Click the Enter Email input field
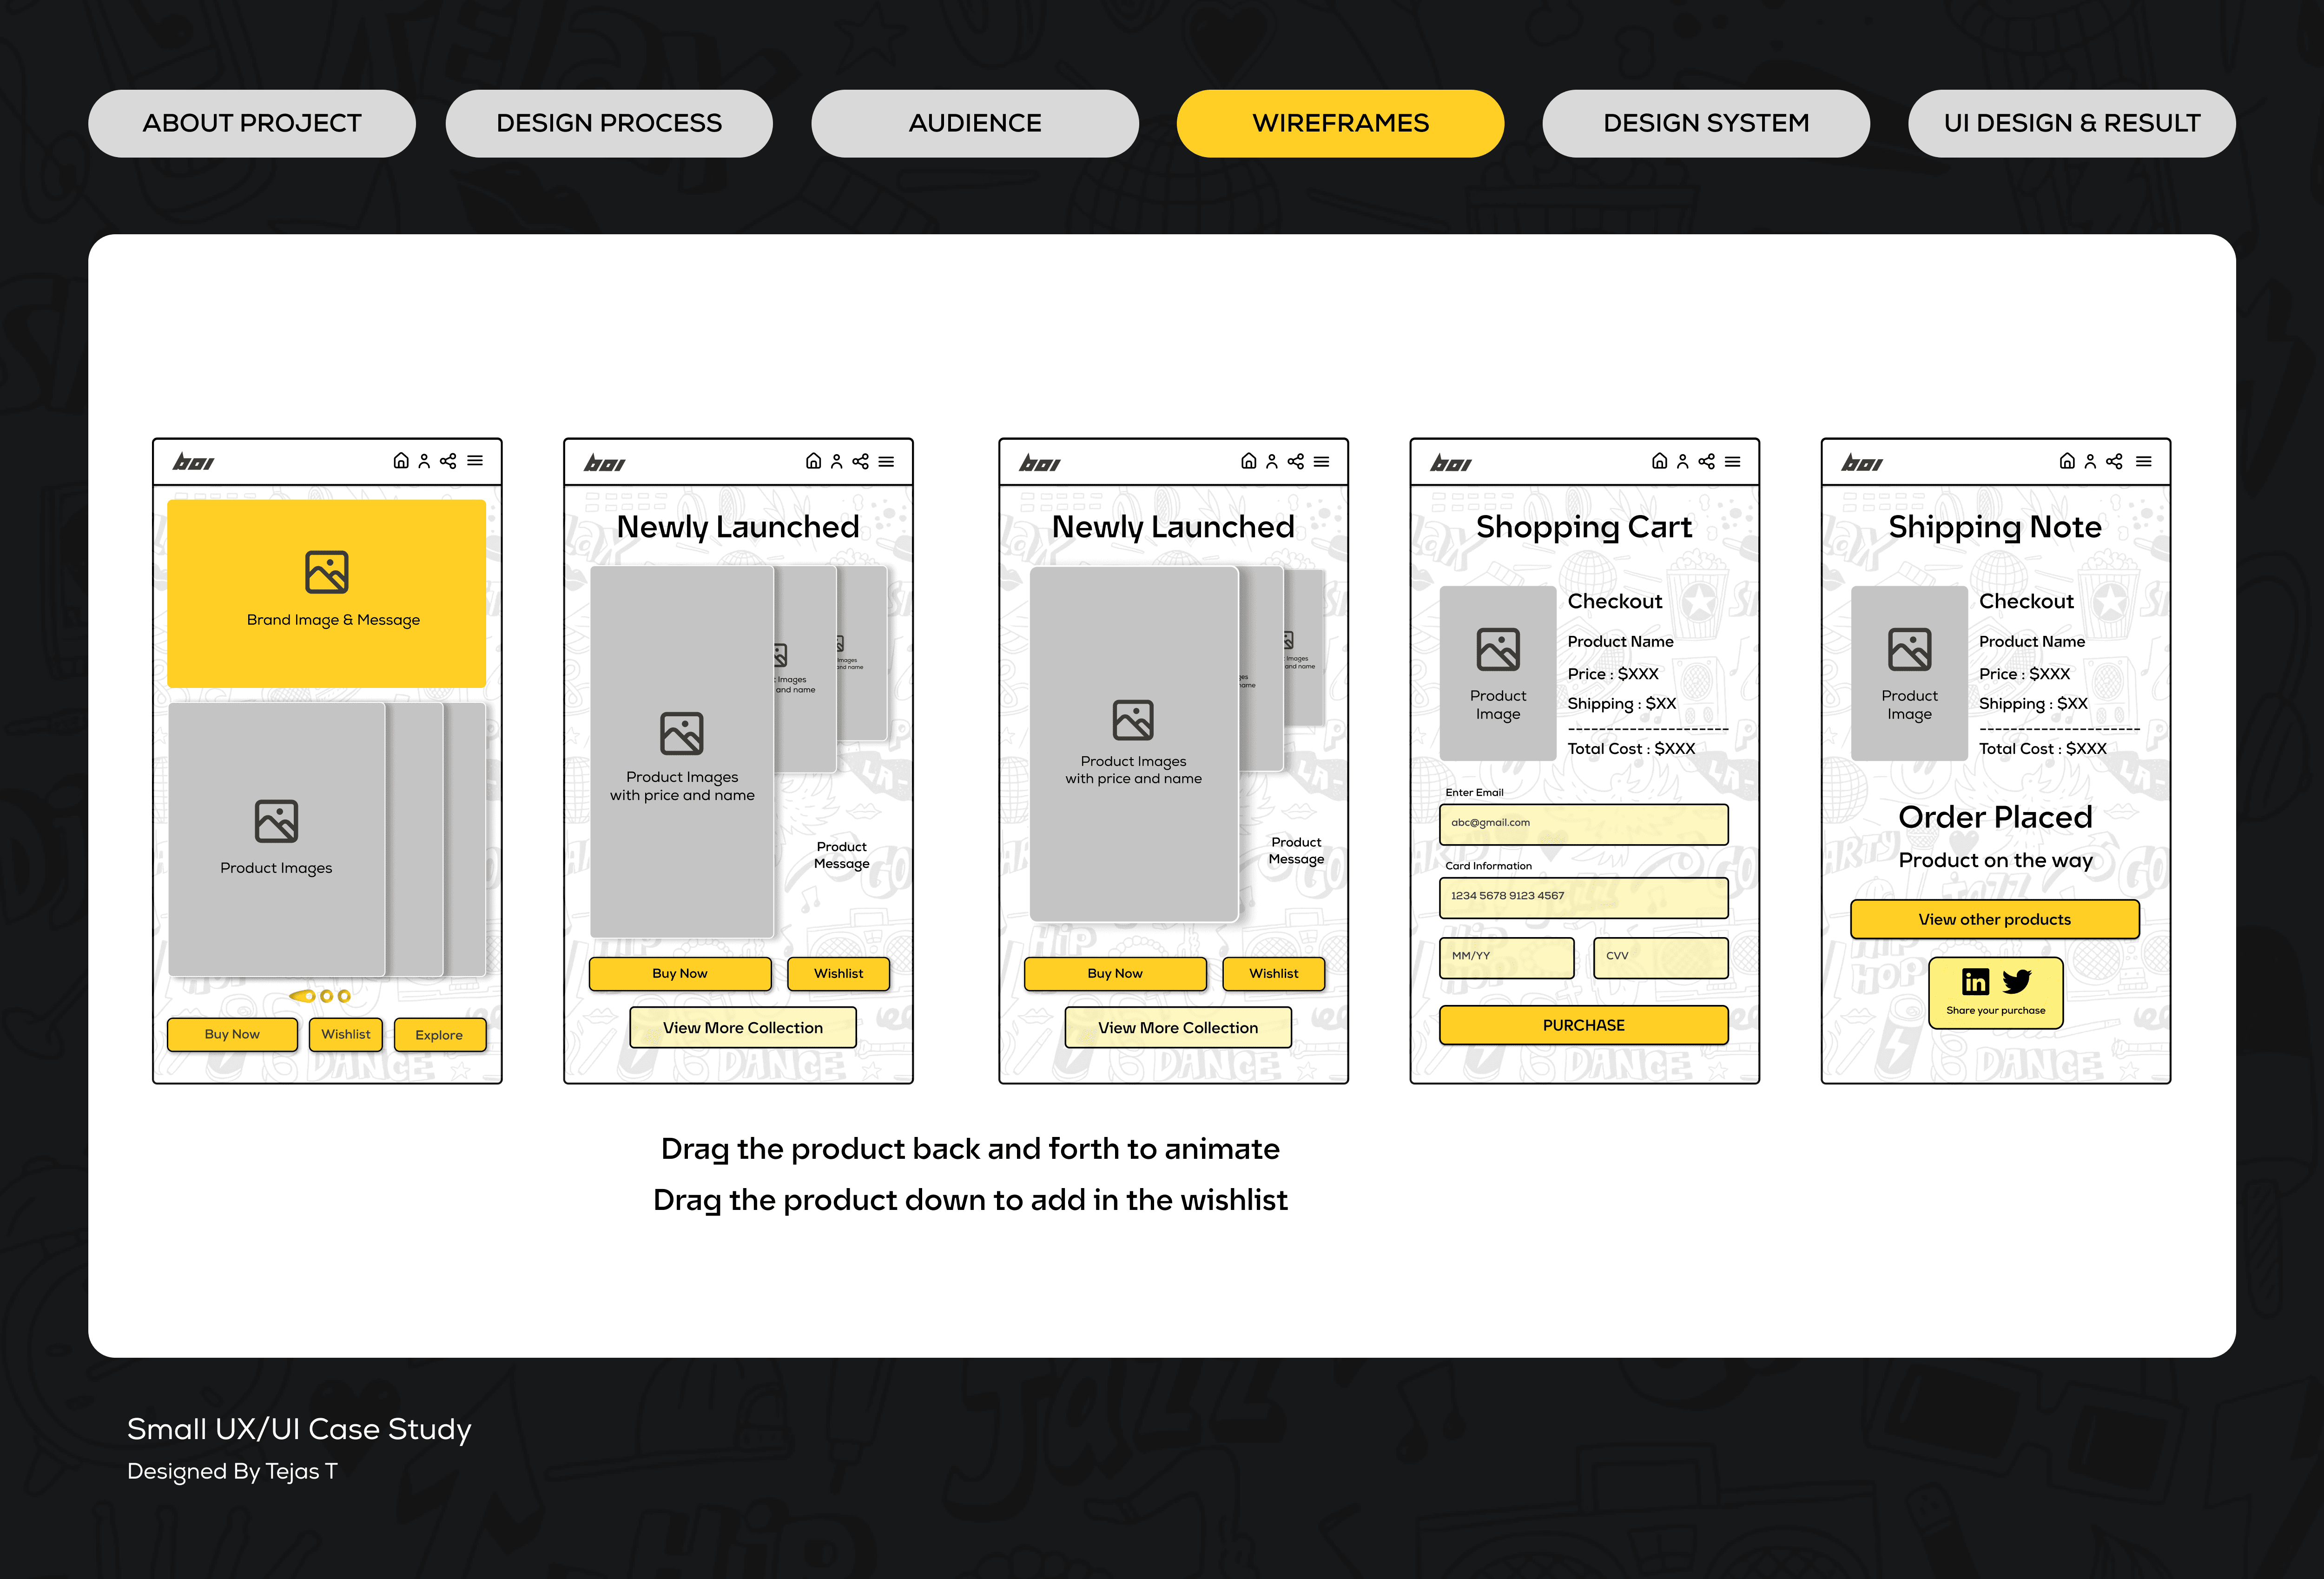This screenshot has width=2324, height=1579. click(1583, 824)
